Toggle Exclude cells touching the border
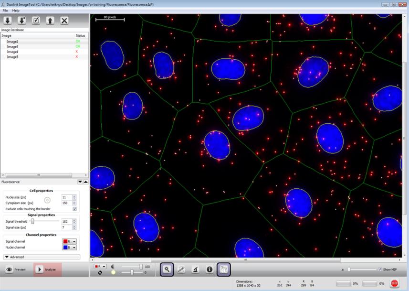 pyautogui.click(x=74, y=209)
